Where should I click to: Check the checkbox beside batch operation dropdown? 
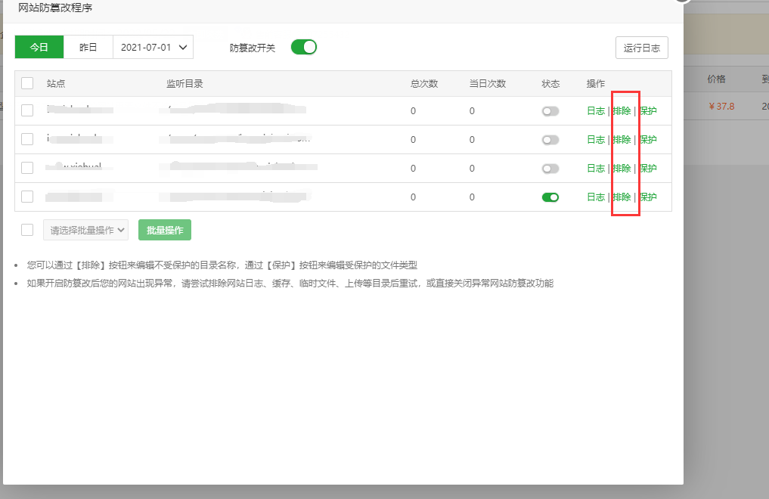(x=27, y=230)
